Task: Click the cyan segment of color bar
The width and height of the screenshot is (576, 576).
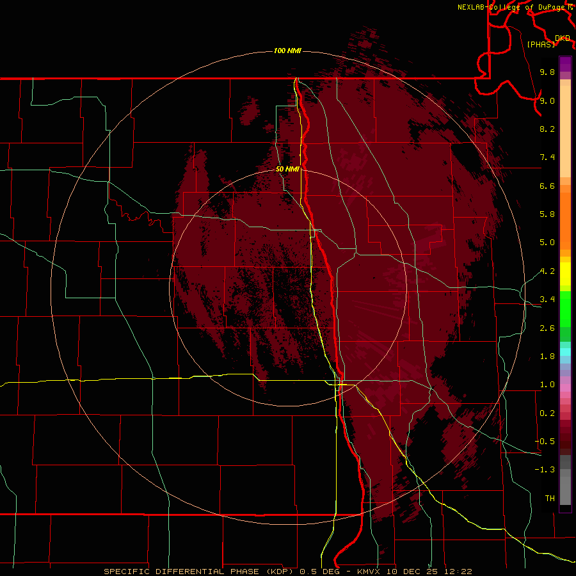Action: 565,351
